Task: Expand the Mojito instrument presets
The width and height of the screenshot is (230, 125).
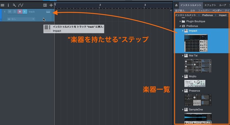Action: [x=183, y=76]
